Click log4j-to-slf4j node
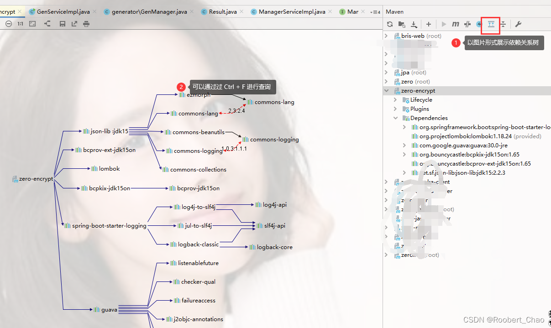 (x=194, y=207)
